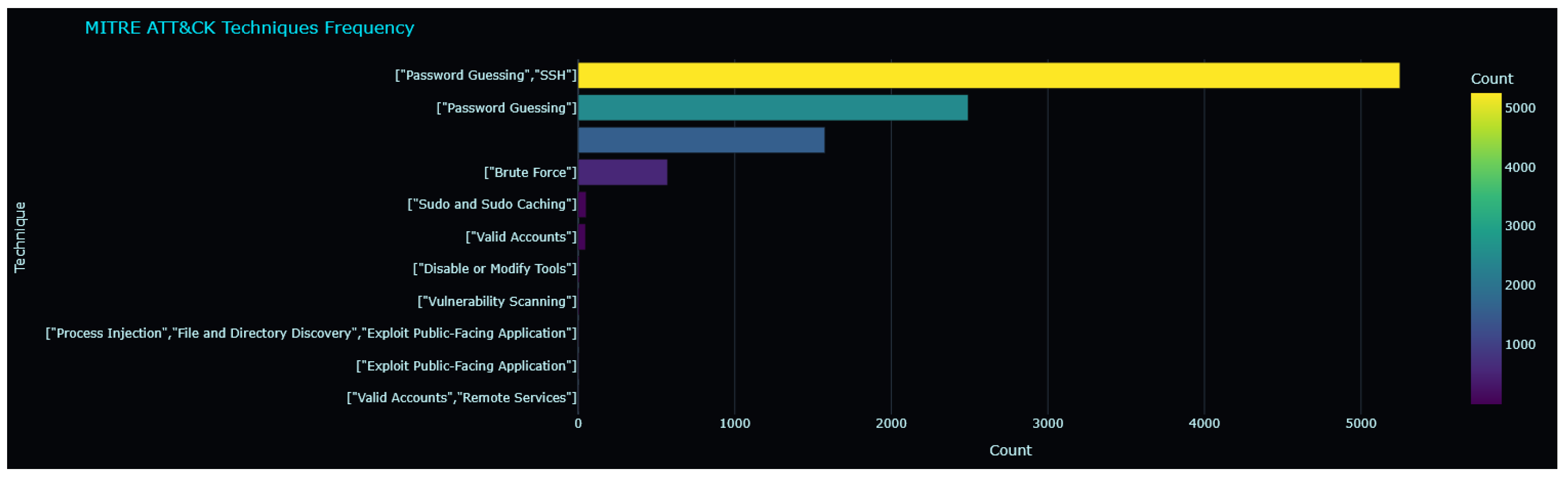This screenshot has height=478, width=1564.
Task: Click the ["Password Guessing"] axis label
Action: pos(506,108)
